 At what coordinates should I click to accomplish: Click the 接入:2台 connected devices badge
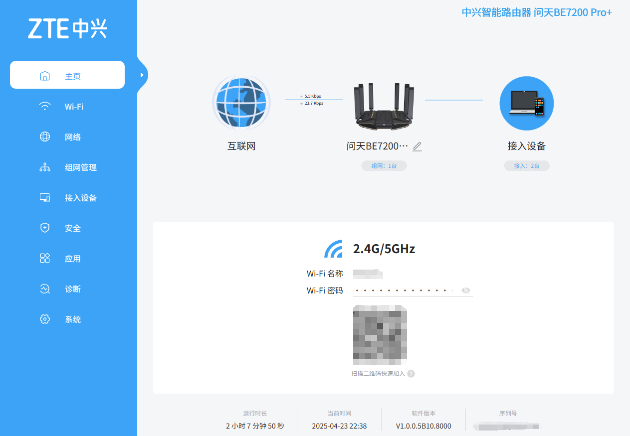527,165
